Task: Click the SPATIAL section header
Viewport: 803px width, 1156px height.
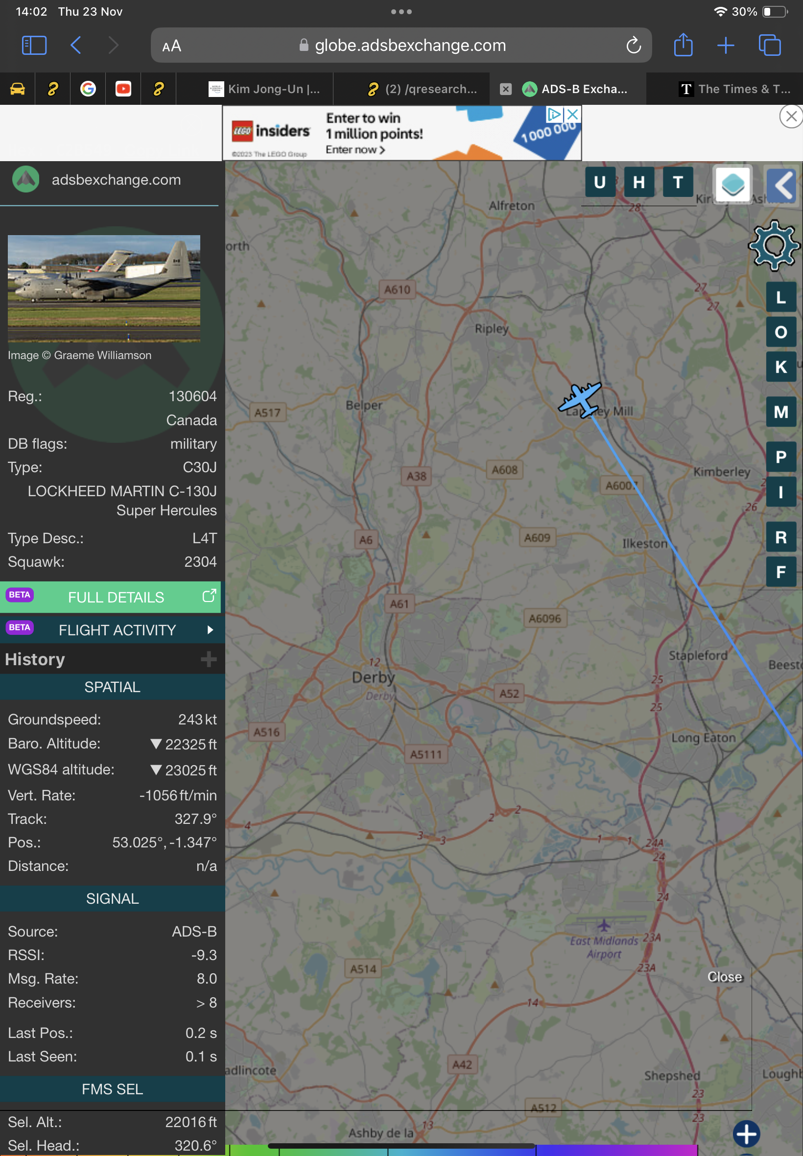Action: [x=112, y=687]
